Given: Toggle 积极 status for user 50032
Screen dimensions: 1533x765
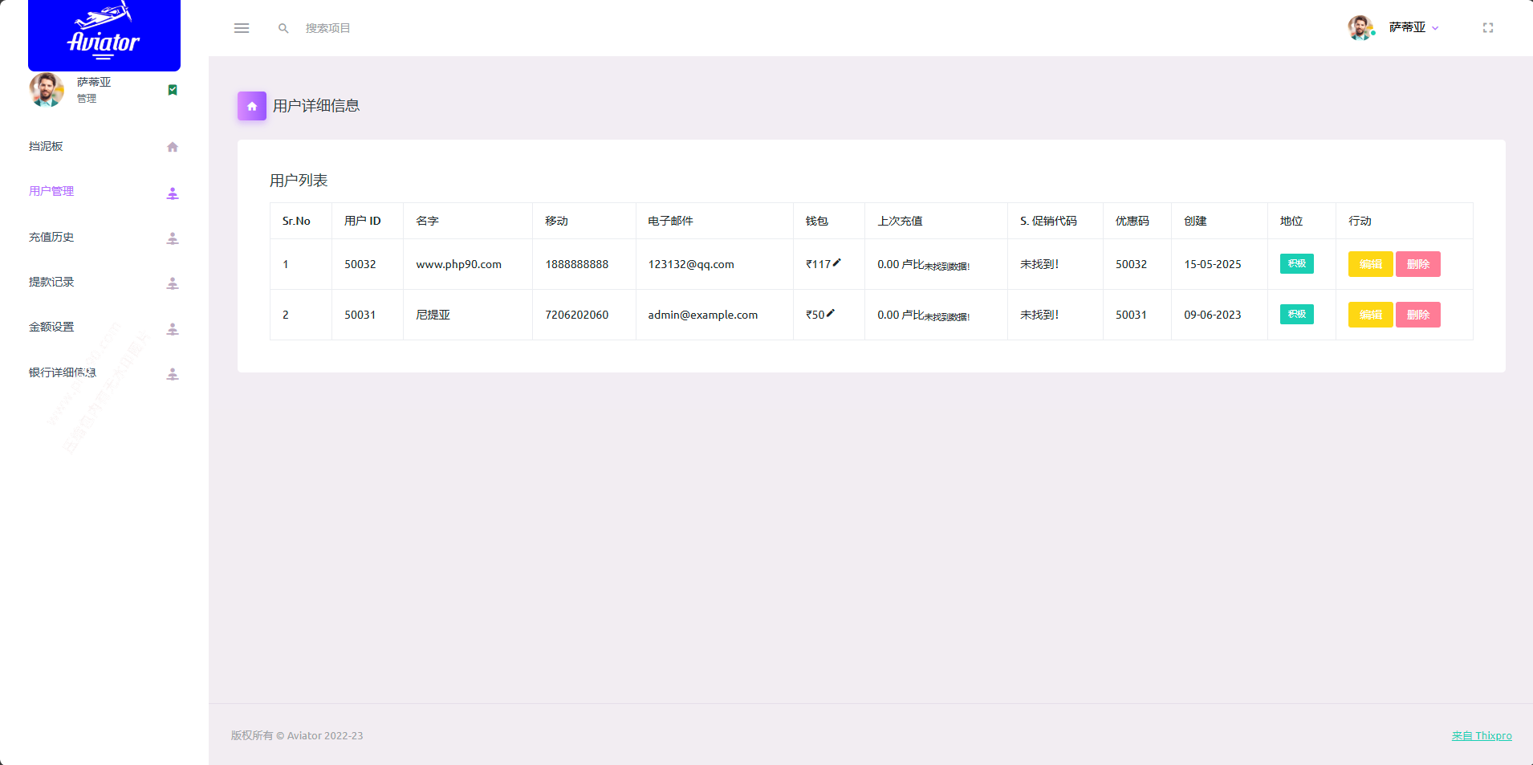Looking at the screenshot, I should 1296,264.
